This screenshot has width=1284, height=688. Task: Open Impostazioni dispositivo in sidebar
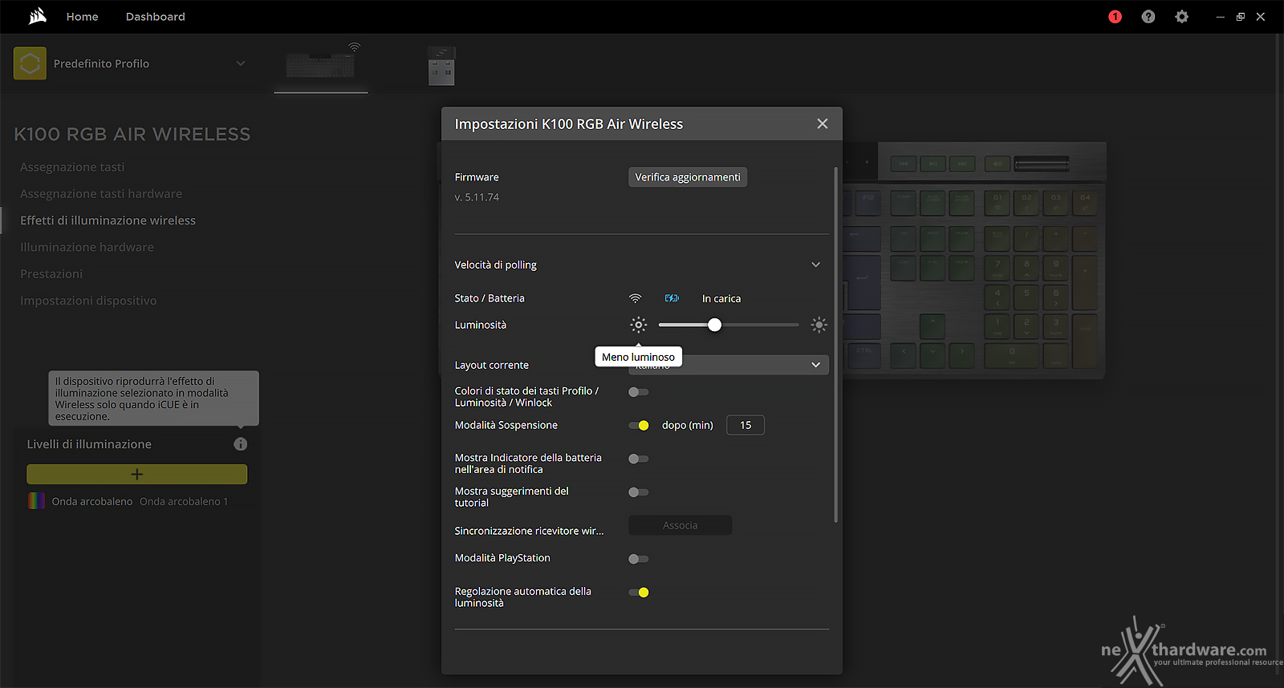coord(88,301)
